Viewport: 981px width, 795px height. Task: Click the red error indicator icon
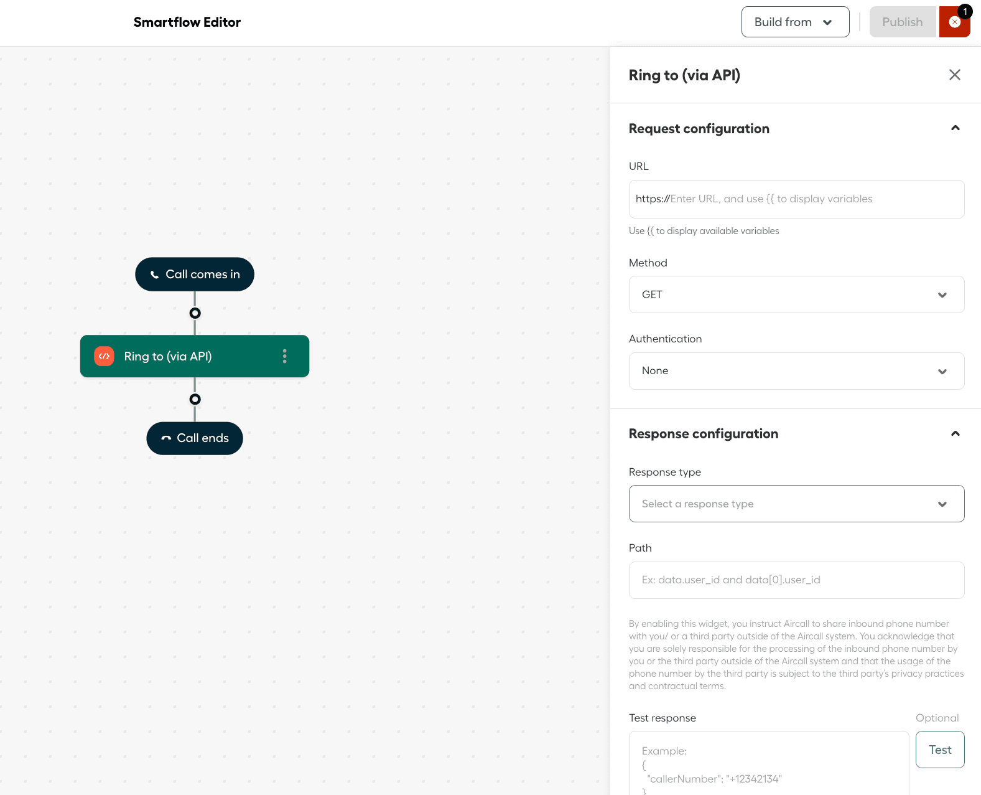(954, 22)
